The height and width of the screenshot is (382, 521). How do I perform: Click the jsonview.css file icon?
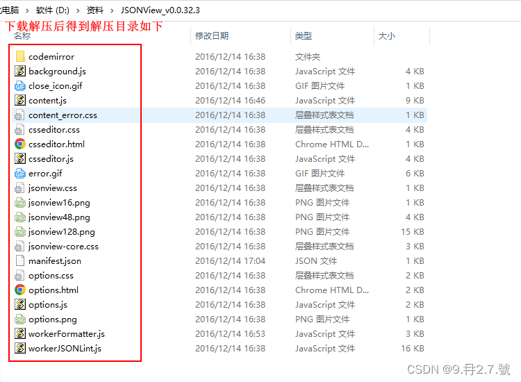20,188
